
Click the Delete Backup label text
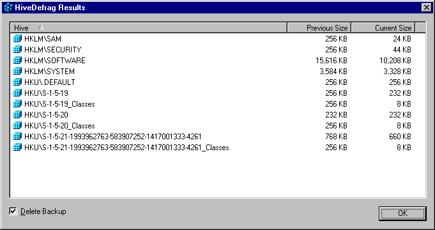[43, 211]
